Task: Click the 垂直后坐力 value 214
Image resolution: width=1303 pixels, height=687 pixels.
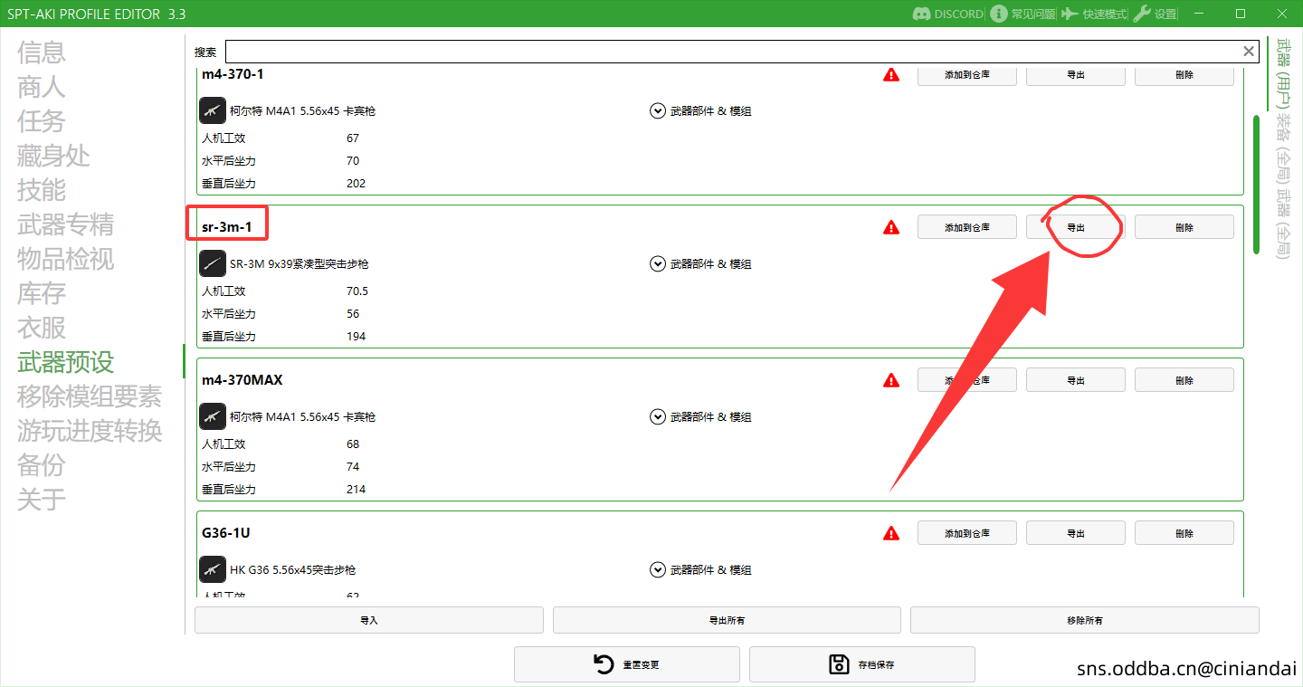Action: (357, 490)
